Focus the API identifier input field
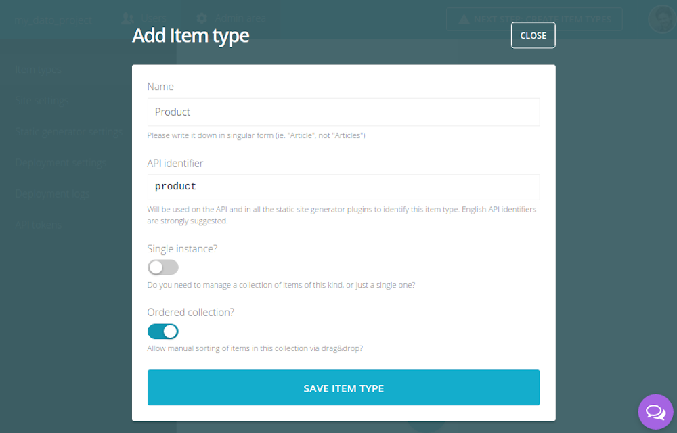 pos(343,187)
